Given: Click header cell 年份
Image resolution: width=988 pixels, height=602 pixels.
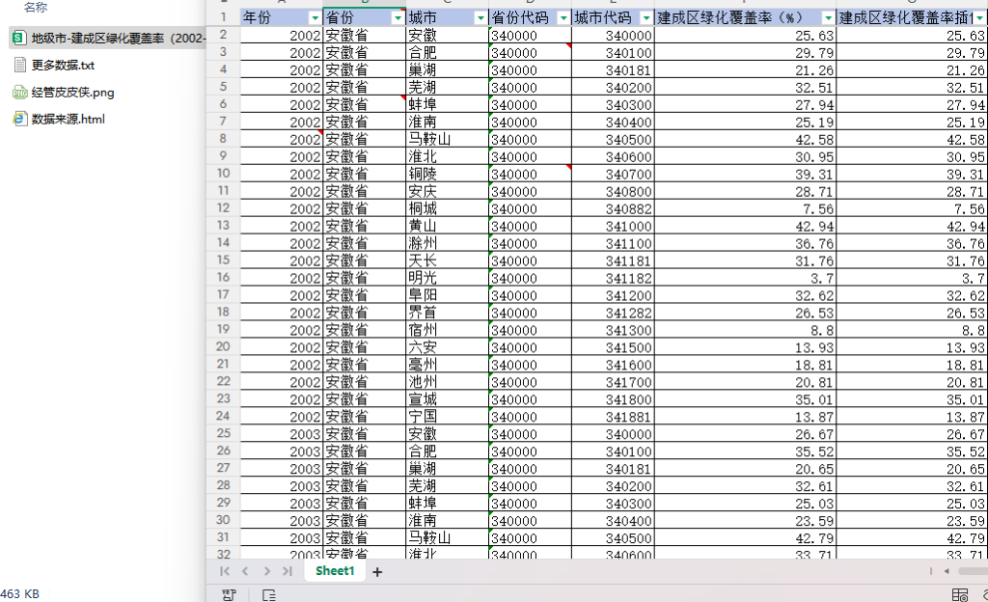Looking at the screenshot, I should pos(281,17).
